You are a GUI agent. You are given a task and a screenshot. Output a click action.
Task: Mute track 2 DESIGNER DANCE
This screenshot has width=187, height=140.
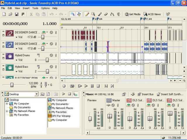(51, 44)
